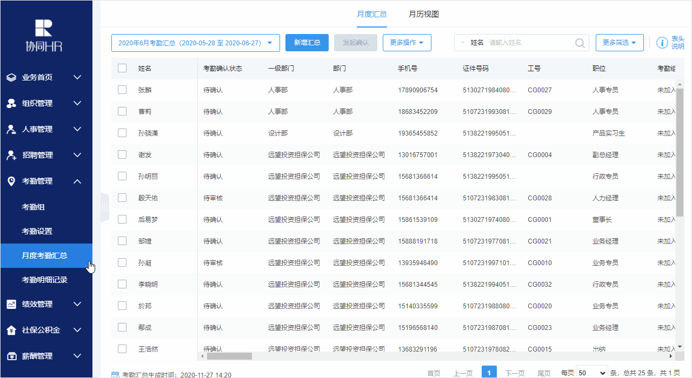Click the 首页 pagination link

pyautogui.click(x=434, y=373)
